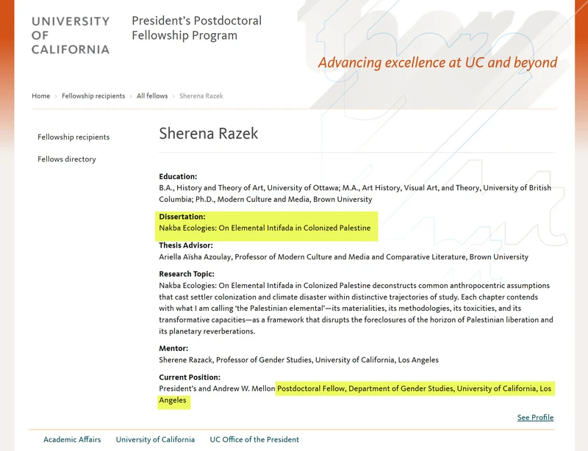Image resolution: width=588 pixels, height=451 pixels.
Task: Click the Thesis Advisor name line
Action: (343, 257)
